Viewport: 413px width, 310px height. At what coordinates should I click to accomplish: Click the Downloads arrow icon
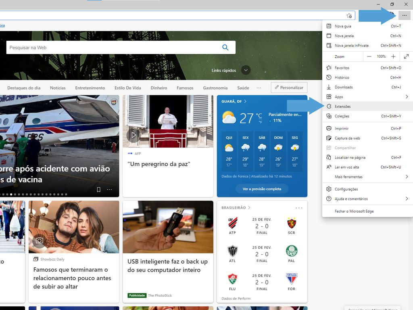(x=329, y=87)
